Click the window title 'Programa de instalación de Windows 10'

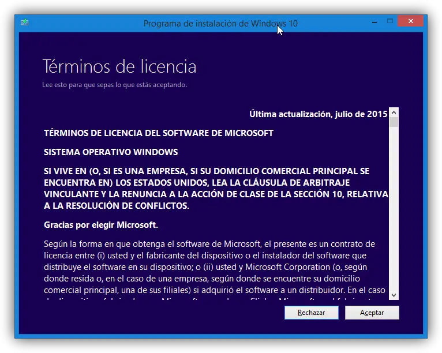(220, 24)
